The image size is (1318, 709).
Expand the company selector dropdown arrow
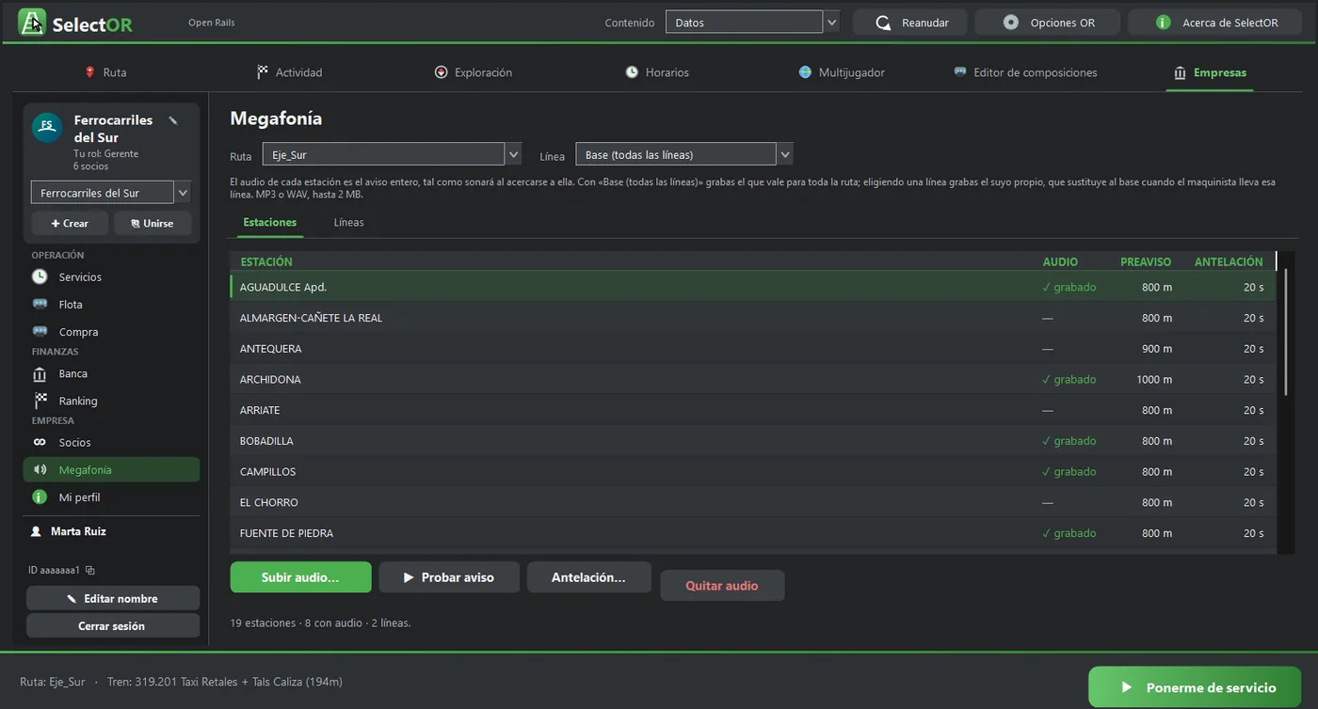tap(183, 193)
